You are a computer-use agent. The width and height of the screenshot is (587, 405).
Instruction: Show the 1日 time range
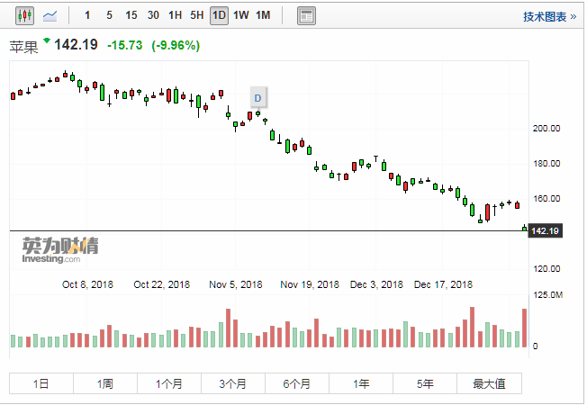[41, 383]
